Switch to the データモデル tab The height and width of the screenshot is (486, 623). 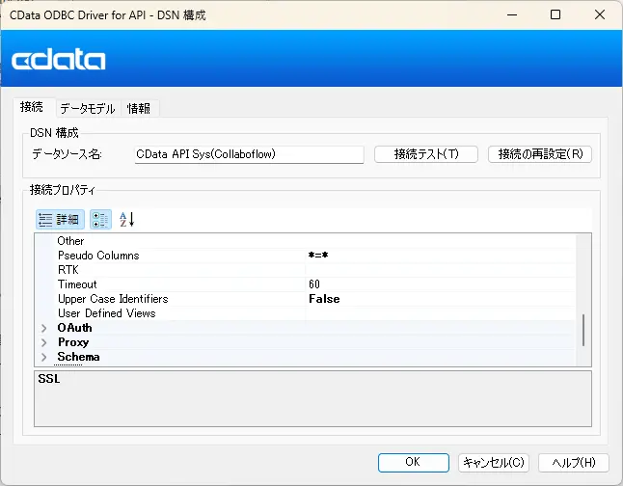tap(87, 108)
